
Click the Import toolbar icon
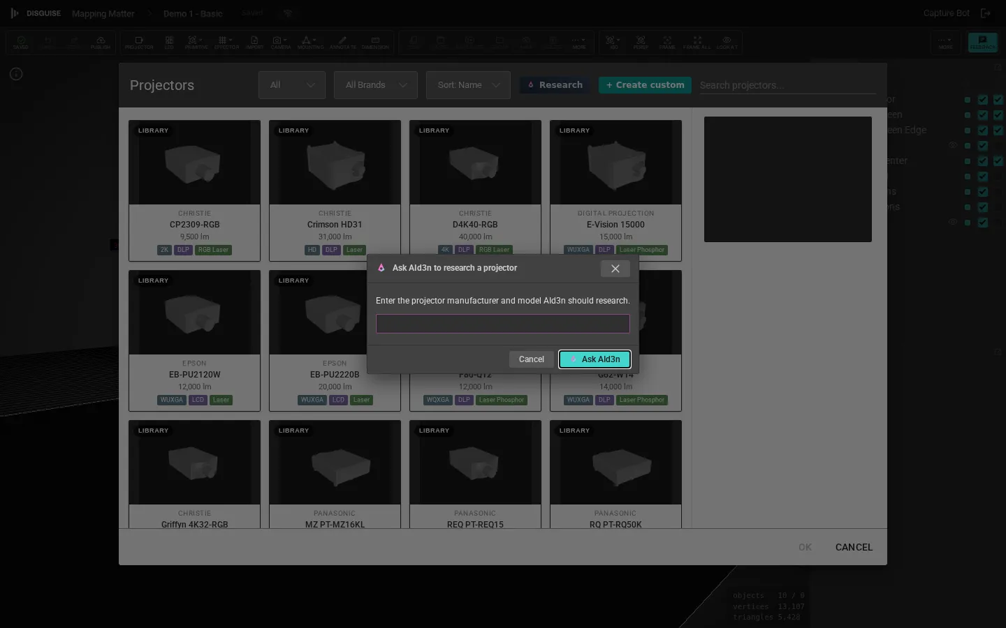point(254,42)
